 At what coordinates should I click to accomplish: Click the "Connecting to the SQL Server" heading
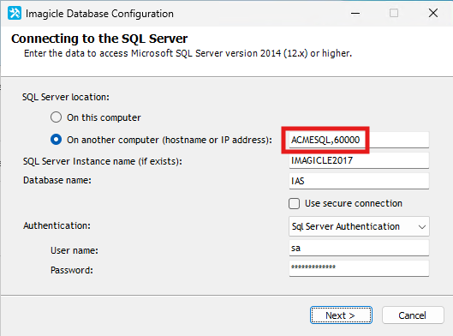99,39
